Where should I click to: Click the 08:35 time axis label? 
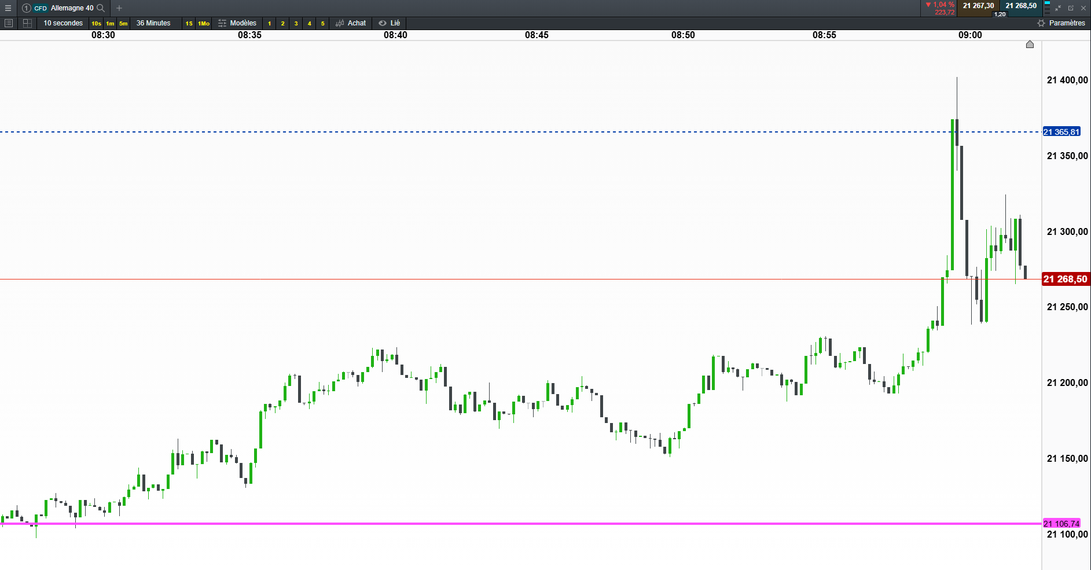click(249, 35)
